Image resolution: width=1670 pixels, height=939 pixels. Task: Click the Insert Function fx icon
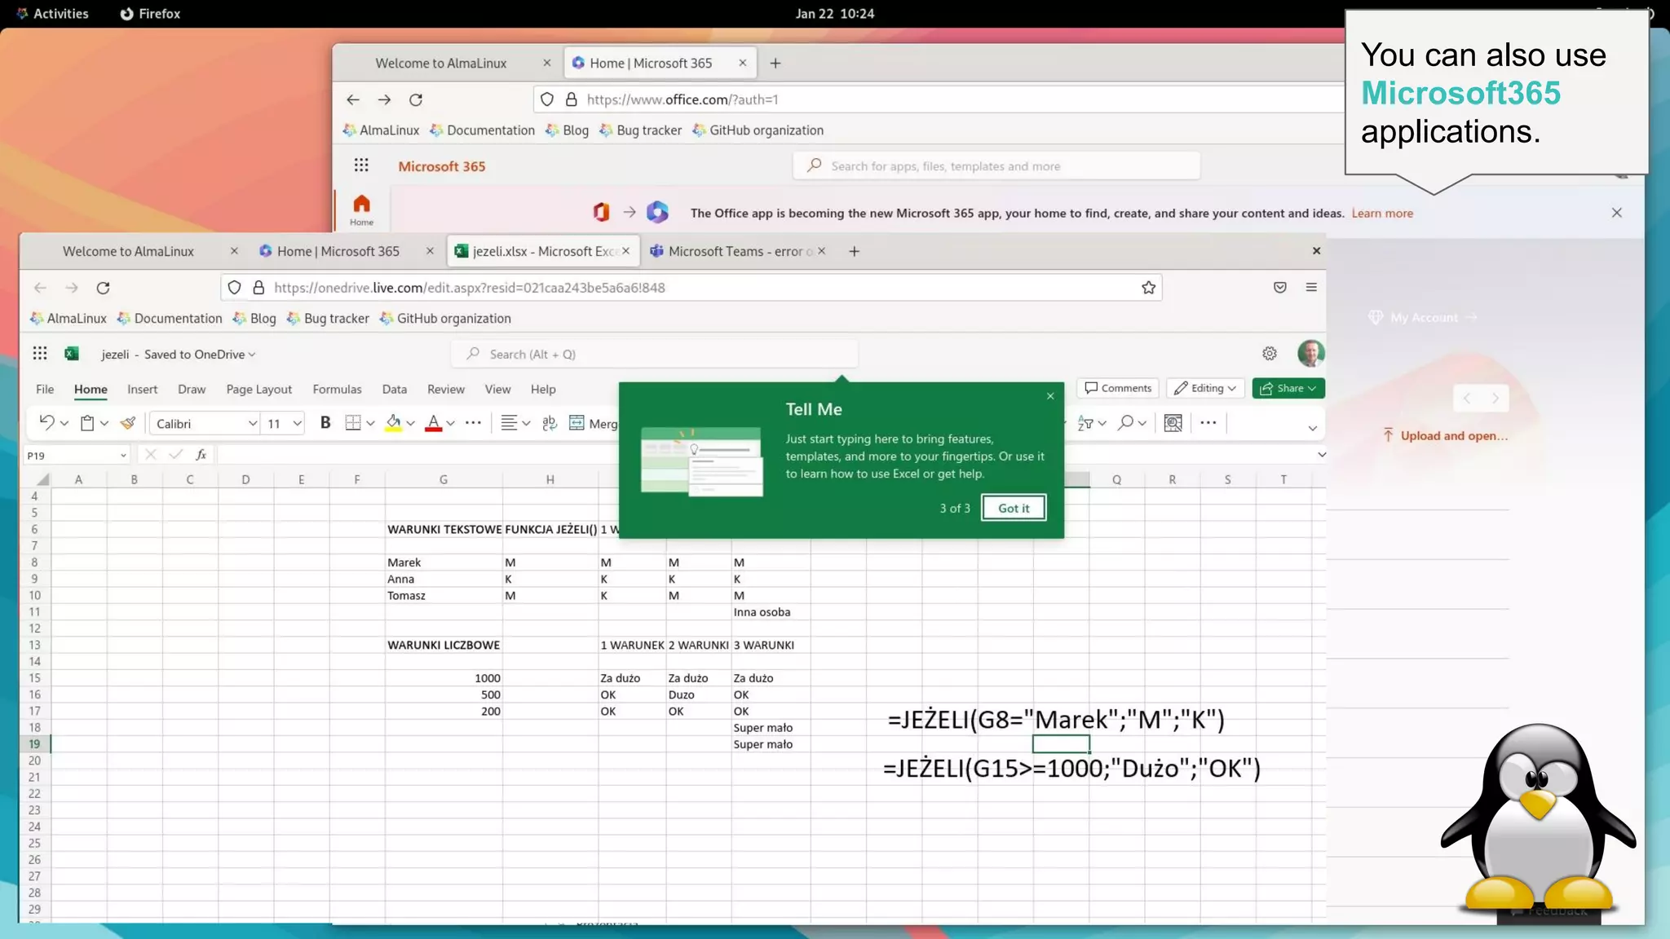(201, 455)
